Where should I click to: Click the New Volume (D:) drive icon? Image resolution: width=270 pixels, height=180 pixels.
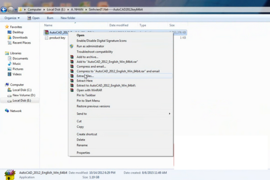point(9,96)
